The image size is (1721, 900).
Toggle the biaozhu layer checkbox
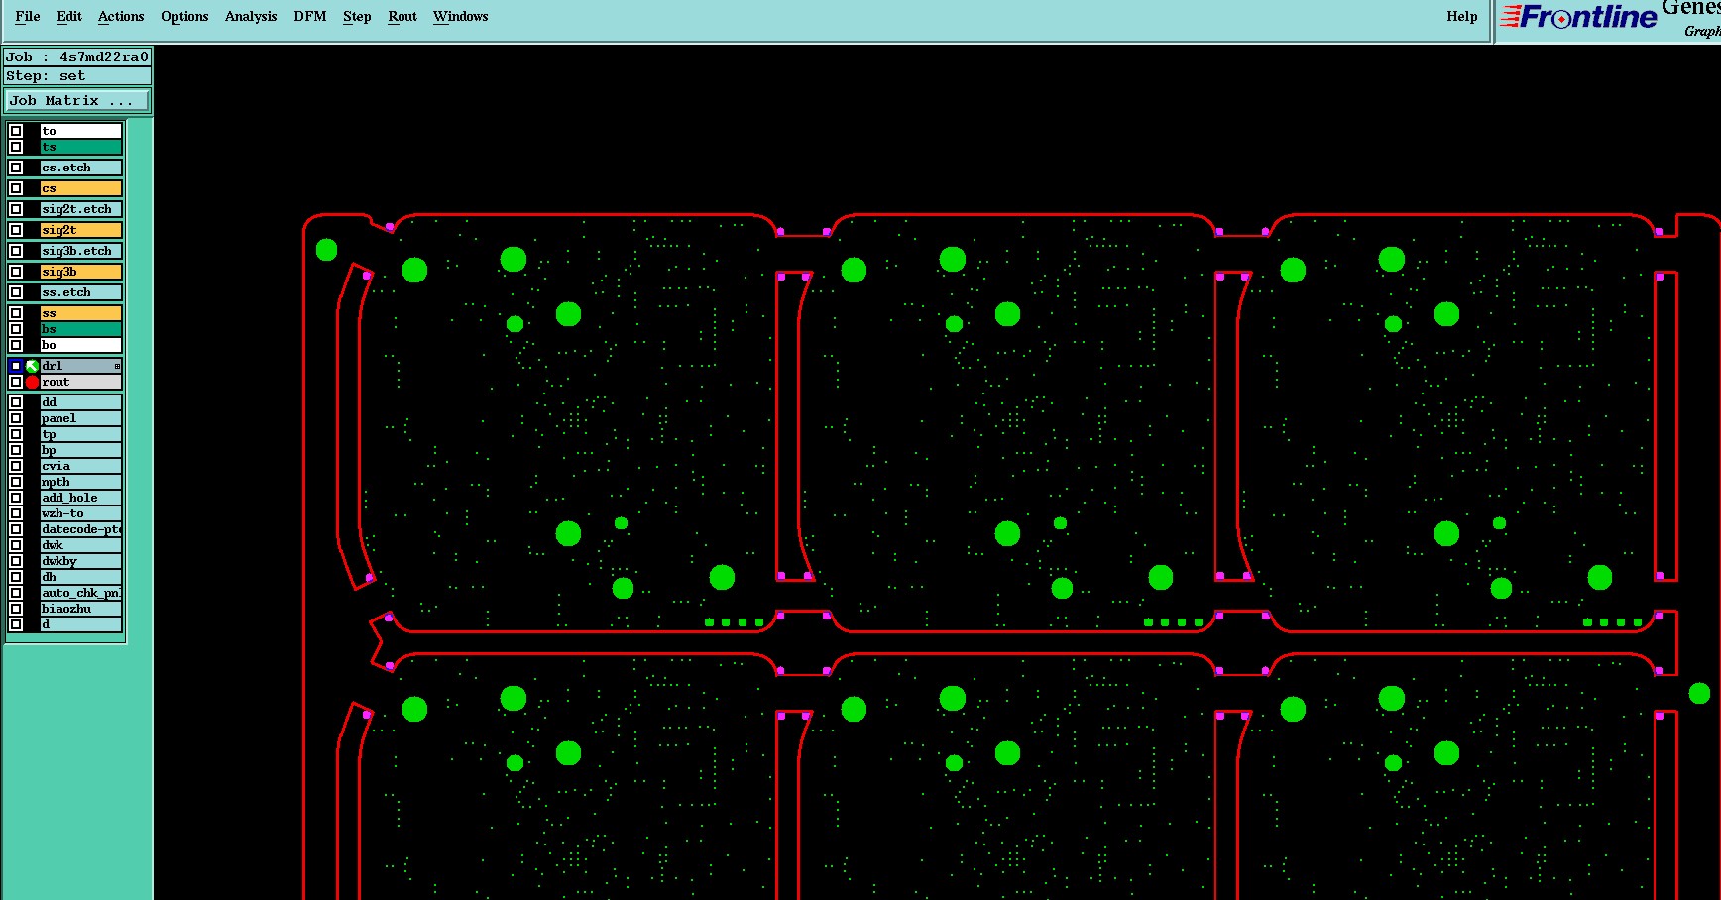point(16,609)
